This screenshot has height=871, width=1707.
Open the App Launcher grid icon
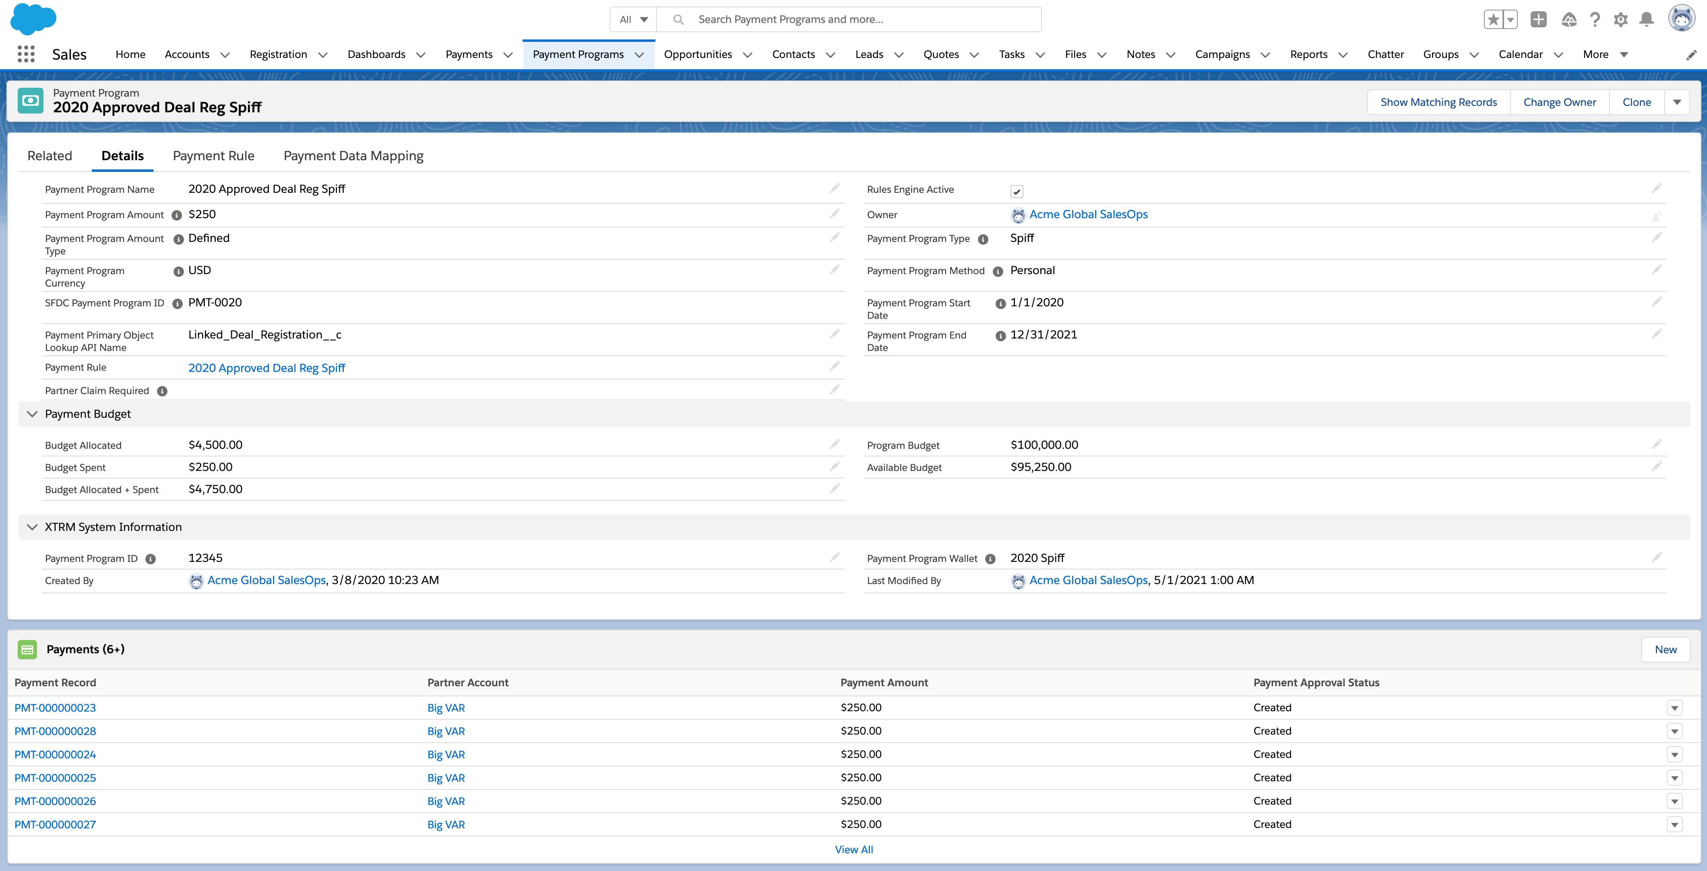tap(26, 54)
